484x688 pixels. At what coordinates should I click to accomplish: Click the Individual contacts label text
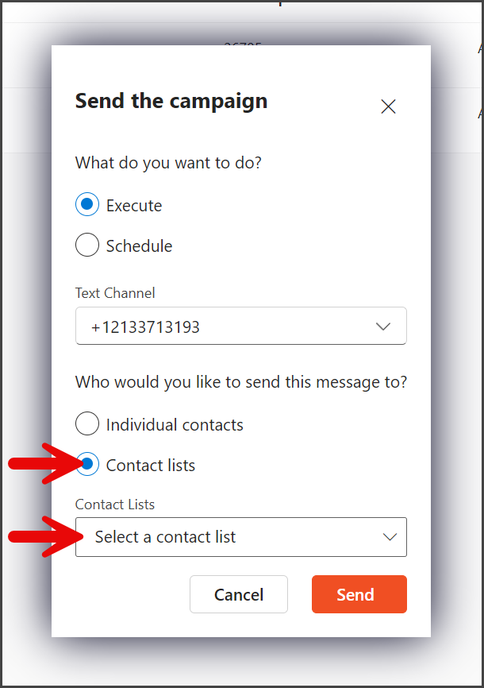tap(175, 425)
